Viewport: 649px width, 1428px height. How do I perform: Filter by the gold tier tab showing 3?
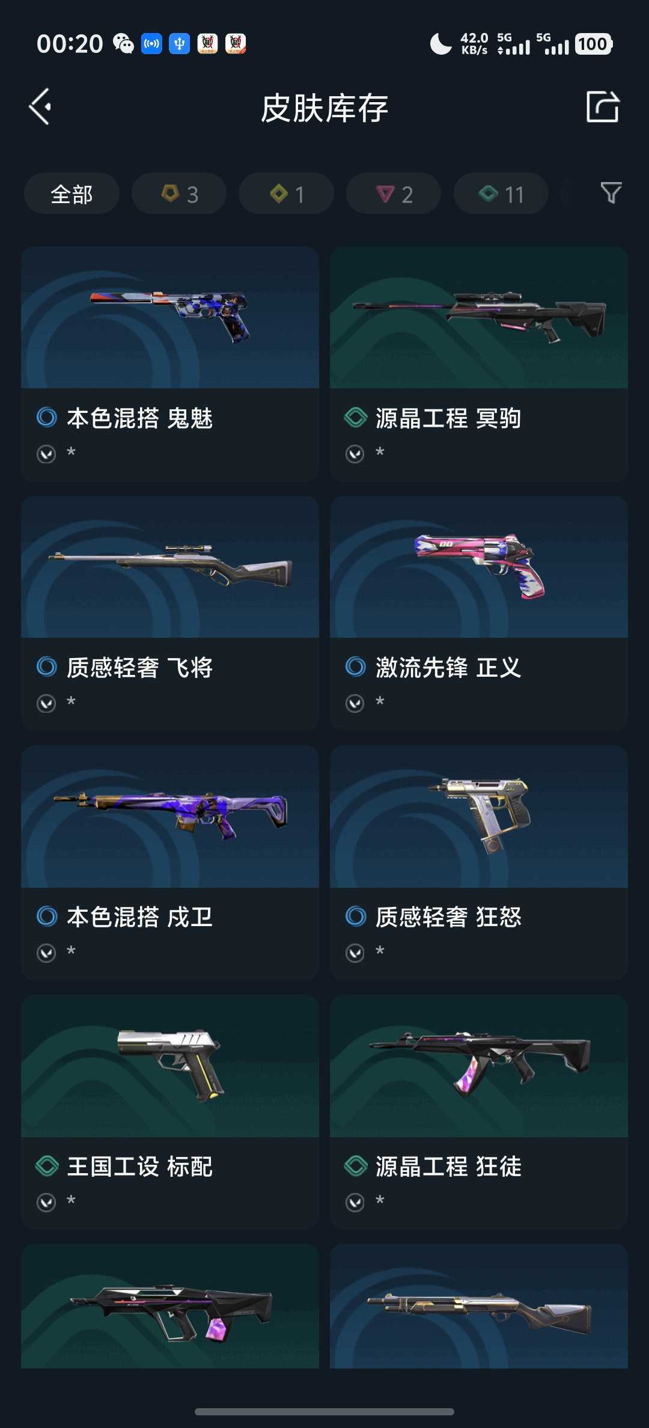coord(179,194)
